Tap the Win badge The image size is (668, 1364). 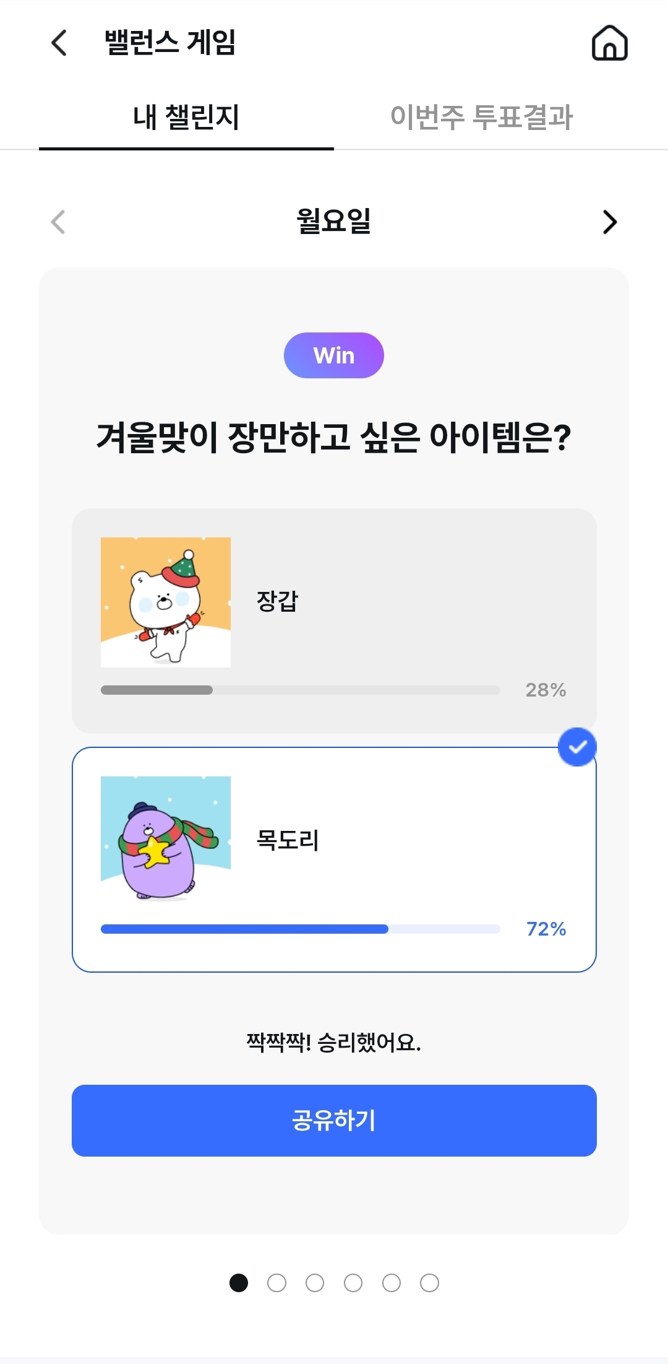(334, 355)
